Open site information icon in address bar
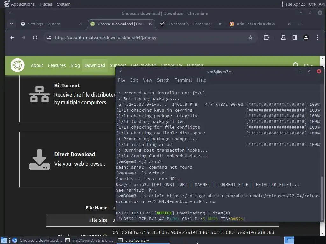Image resolution: width=326 pixels, height=244 pixels. [49, 37]
